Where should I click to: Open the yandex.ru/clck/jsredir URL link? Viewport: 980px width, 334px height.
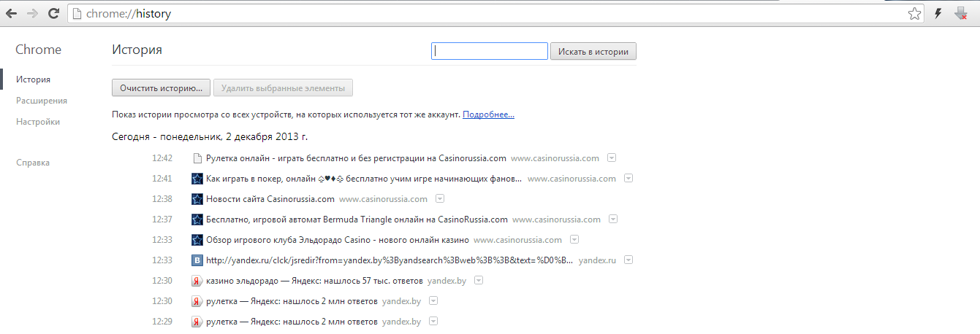[x=390, y=260]
